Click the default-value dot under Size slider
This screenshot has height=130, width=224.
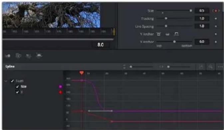(x=162, y=13)
